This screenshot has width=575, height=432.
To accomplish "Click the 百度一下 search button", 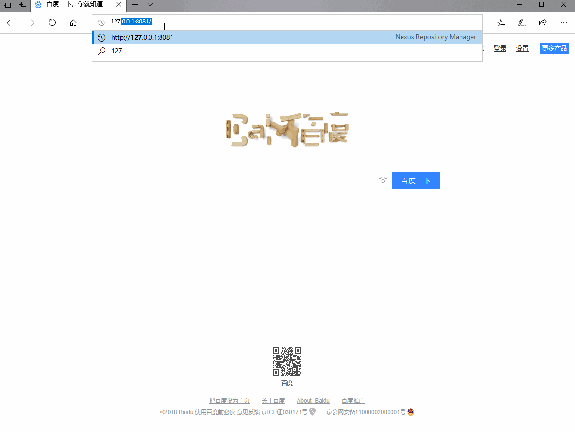I will click(416, 181).
